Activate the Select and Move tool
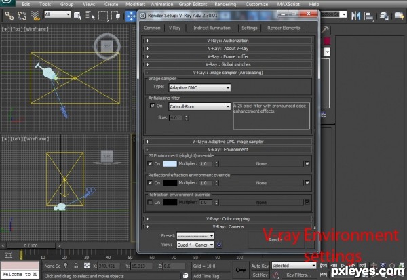Image resolution: width=407 pixels, height=280 pixels. tap(131, 16)
